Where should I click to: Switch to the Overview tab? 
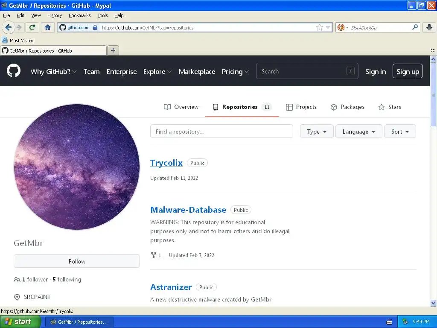coord(181,107)
